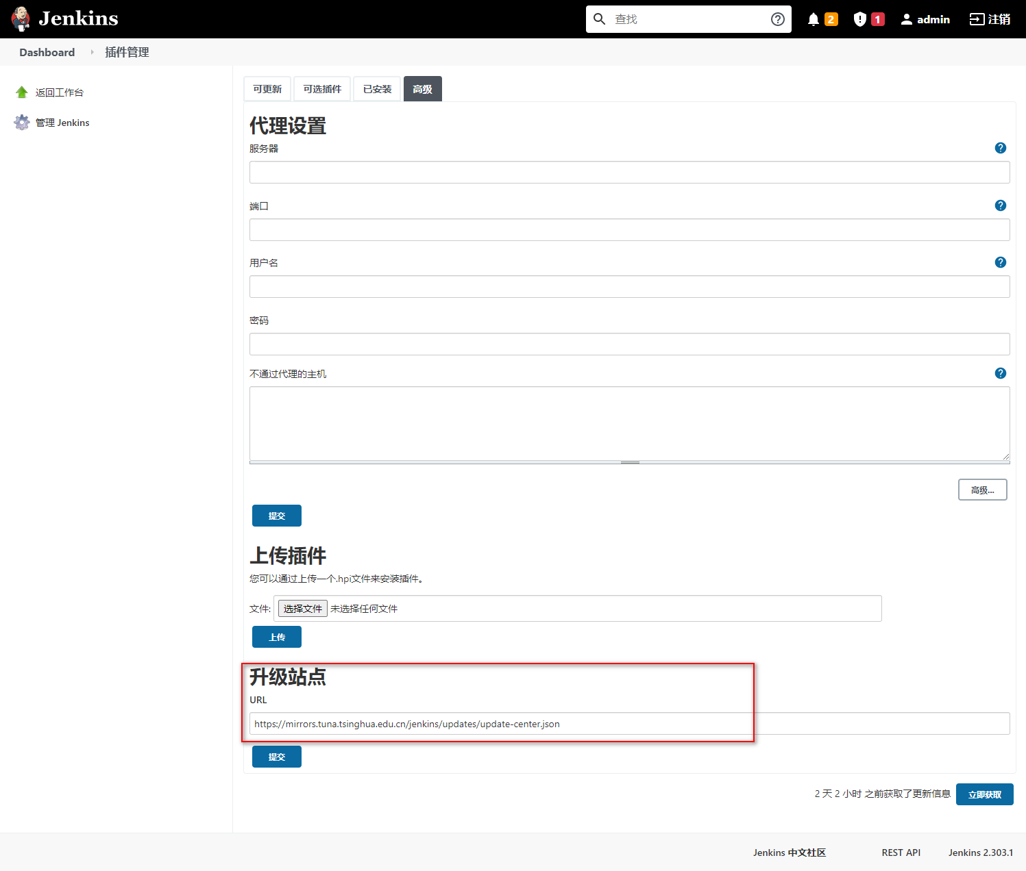
Task: Click the admin user icon
Action: coord(907,19)
